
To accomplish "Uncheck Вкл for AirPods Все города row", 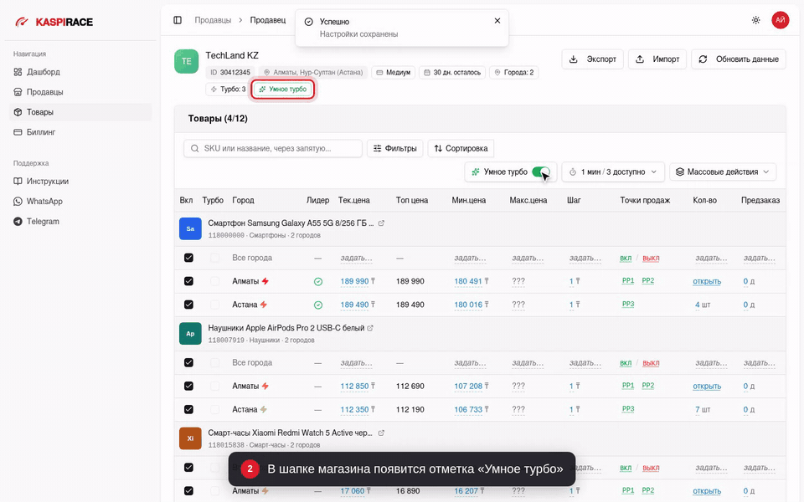I will (188, 362).
